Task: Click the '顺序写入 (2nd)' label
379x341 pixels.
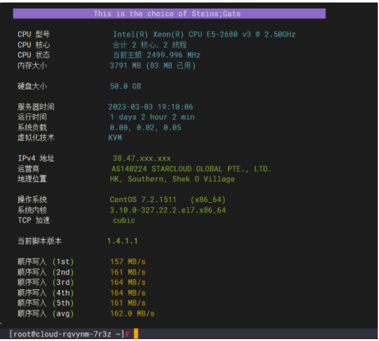Action: 45,272
